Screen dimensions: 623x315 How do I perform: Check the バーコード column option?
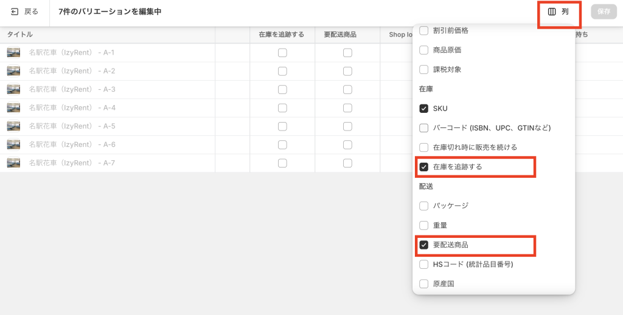tap(424, 128)
